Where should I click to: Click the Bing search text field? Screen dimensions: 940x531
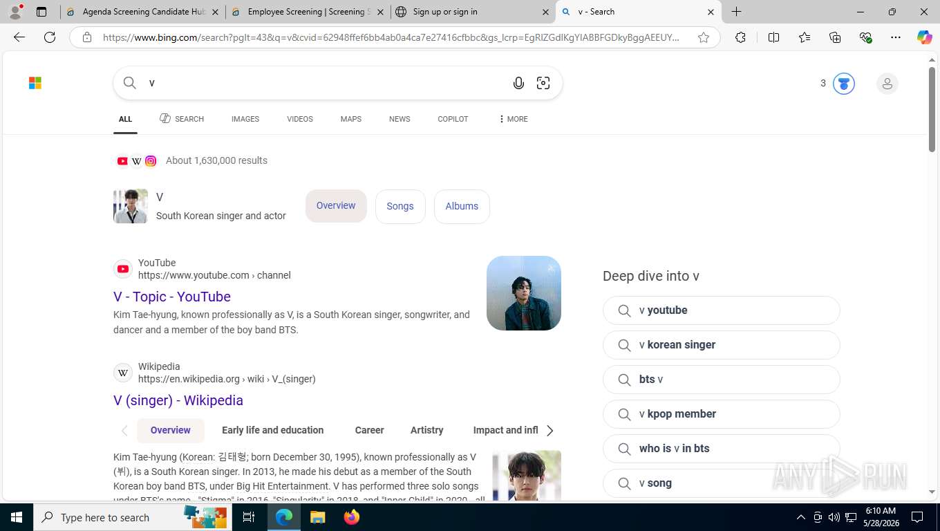click(325, 83)
